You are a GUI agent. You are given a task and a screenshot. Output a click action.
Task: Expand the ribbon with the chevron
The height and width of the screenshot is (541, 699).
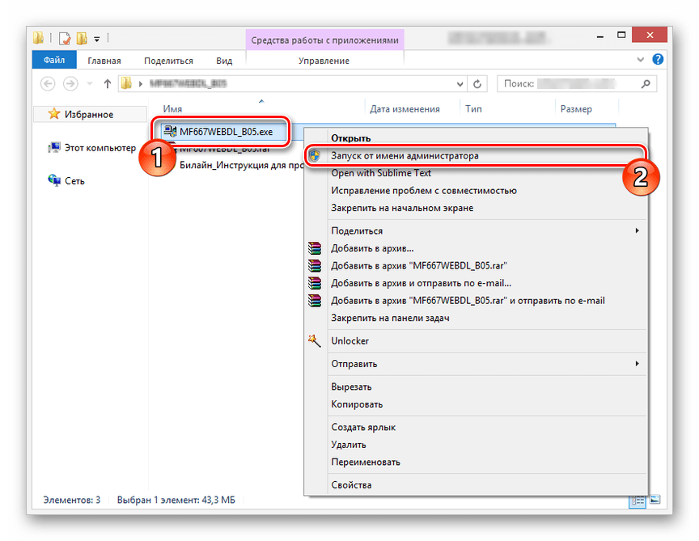(x=641, y=59)
